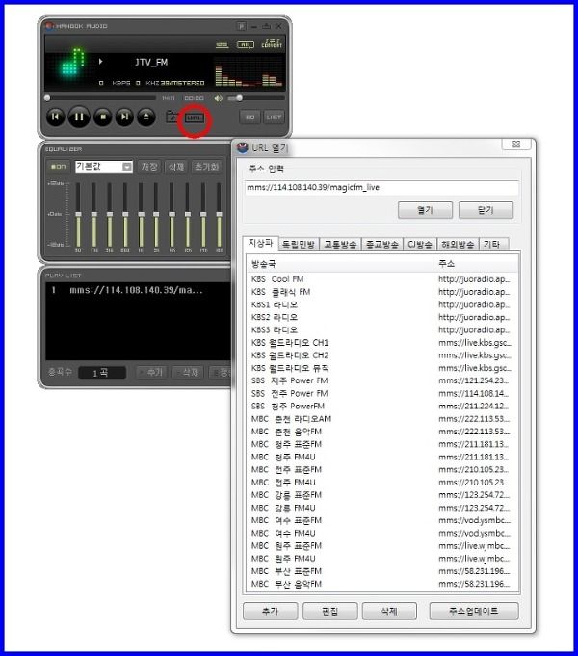Toggle the LIST panel button
Viewport: 578px width, 656px height.
pos(274,118)
